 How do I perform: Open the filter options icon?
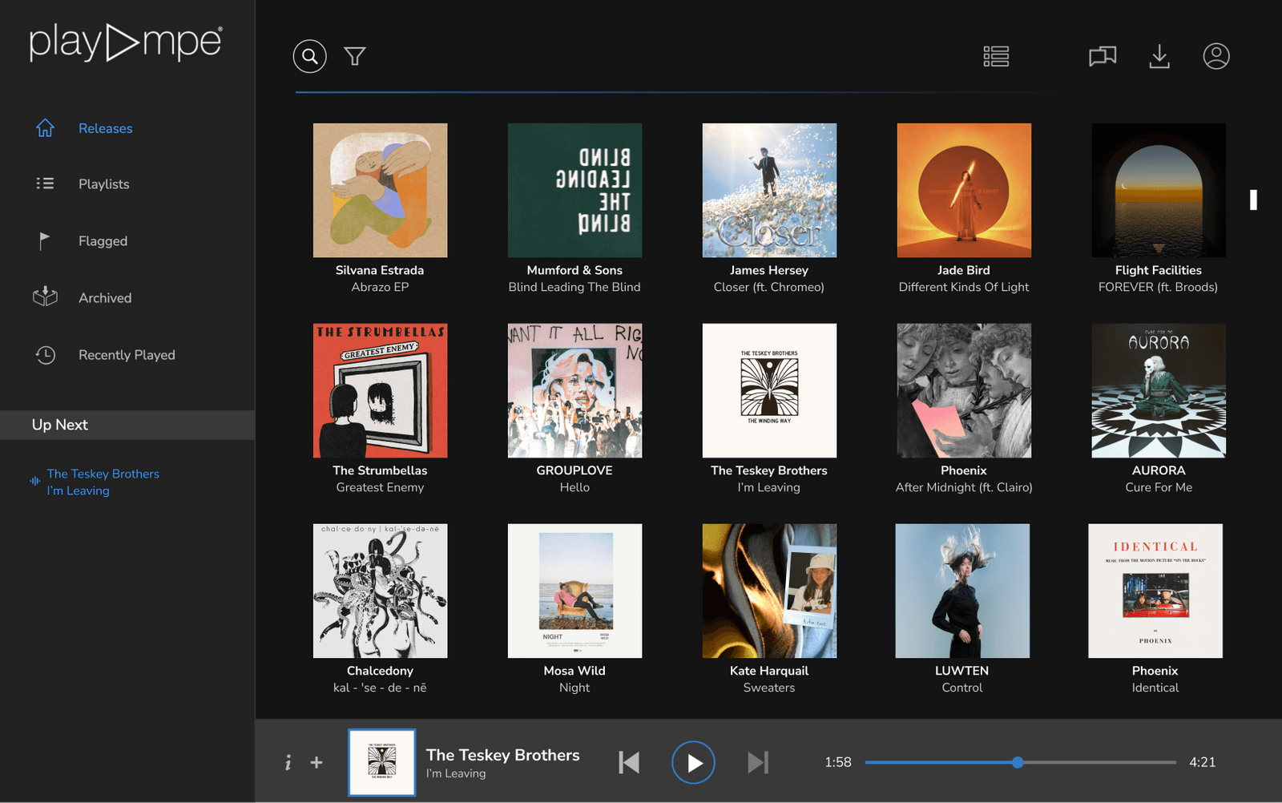tap(355, 56)
